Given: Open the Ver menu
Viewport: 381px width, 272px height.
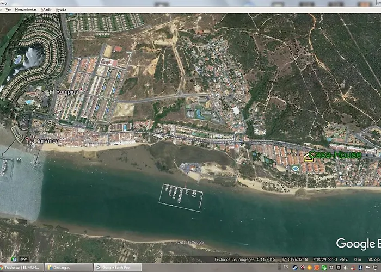Looking at the screenshot, I should click(8, 10).
